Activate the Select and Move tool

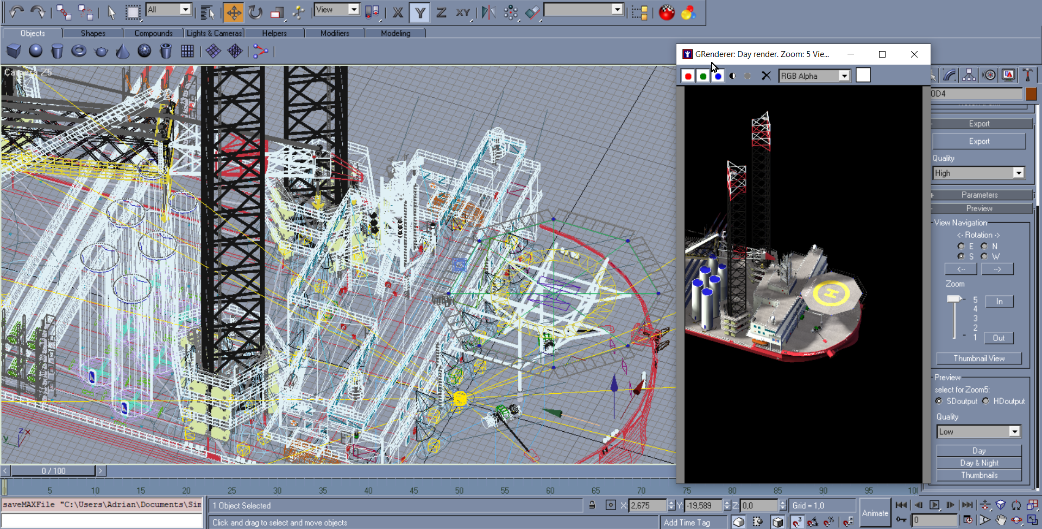233,12
